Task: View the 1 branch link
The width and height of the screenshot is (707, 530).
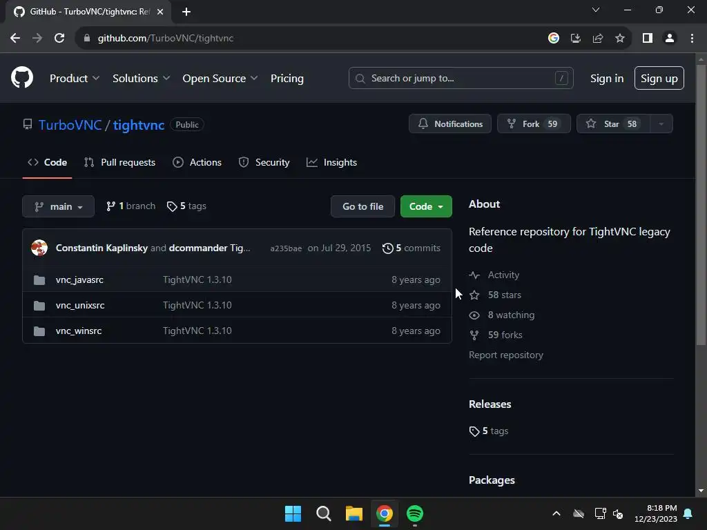Action: 130,206
